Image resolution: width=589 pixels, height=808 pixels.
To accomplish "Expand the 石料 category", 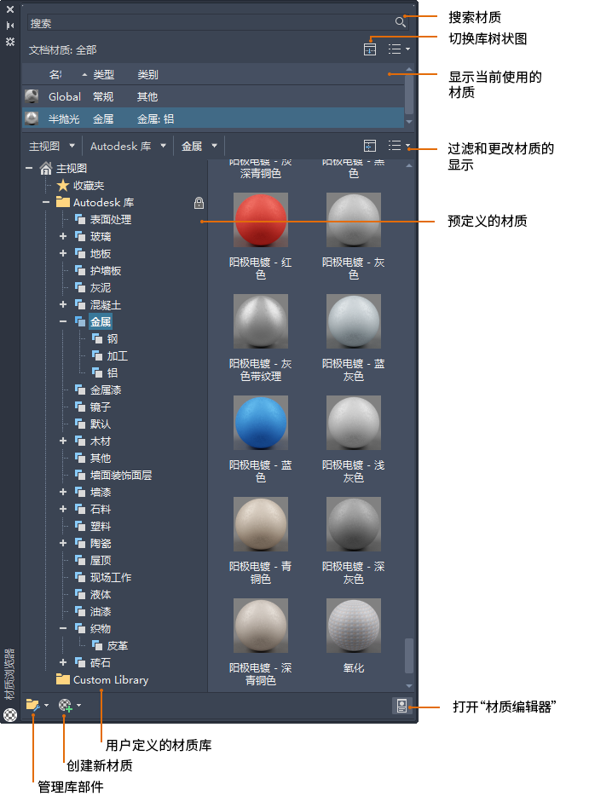I will point(63,509).
